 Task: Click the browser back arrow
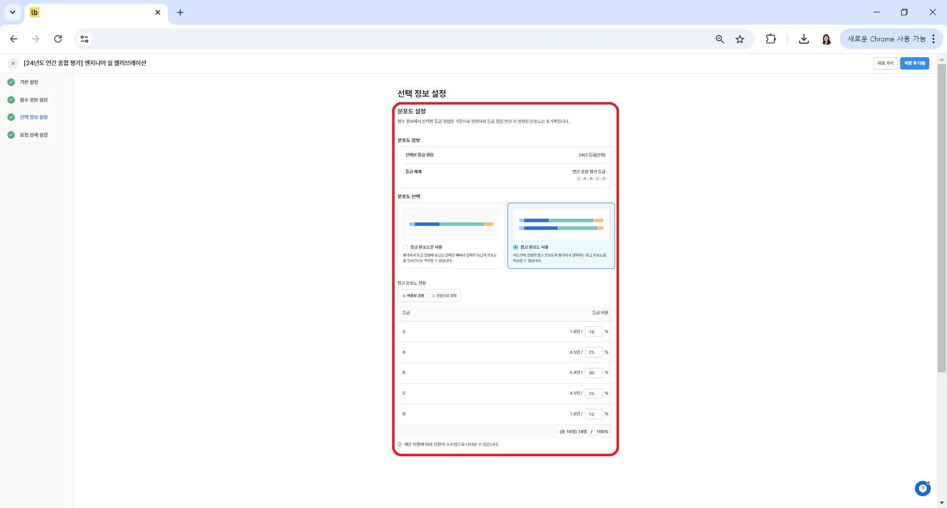[14, 39]
